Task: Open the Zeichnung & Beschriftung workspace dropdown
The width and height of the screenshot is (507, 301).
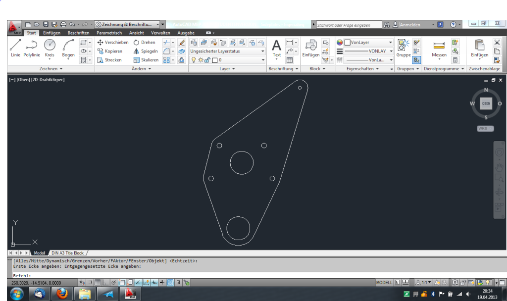Action: click(x=127, y=24)
